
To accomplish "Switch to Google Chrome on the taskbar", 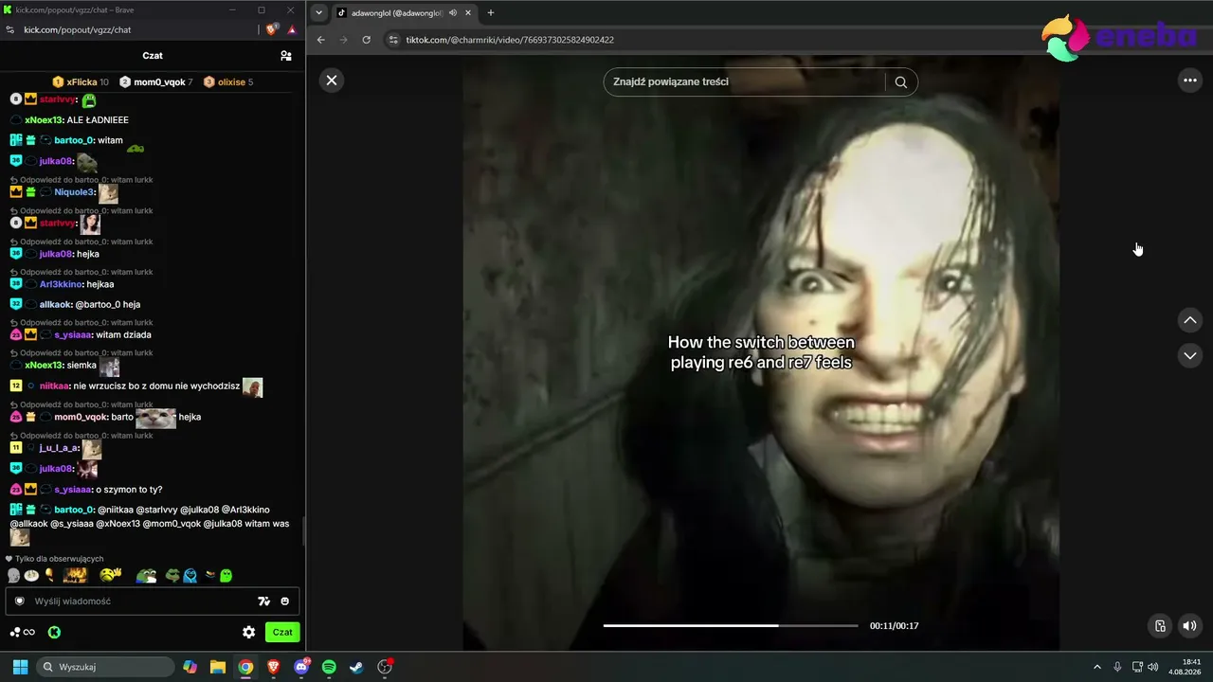I will 245,667.
